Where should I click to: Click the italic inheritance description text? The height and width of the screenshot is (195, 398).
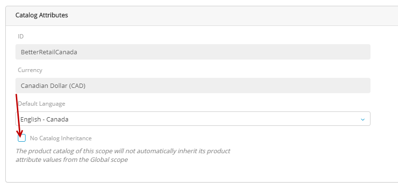point(123,155)
